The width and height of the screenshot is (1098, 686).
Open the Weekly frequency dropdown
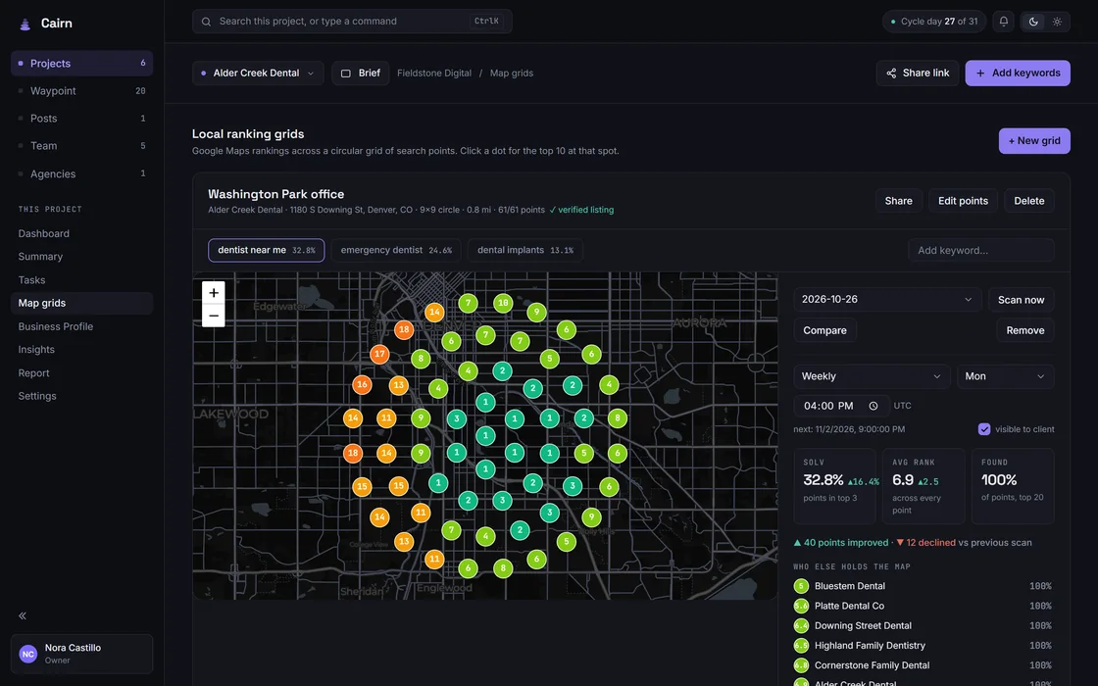[x=872, y=376]
